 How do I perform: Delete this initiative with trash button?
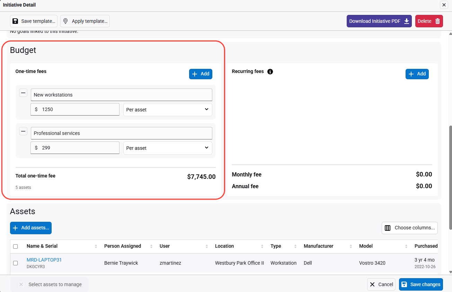tap(429, 21)
